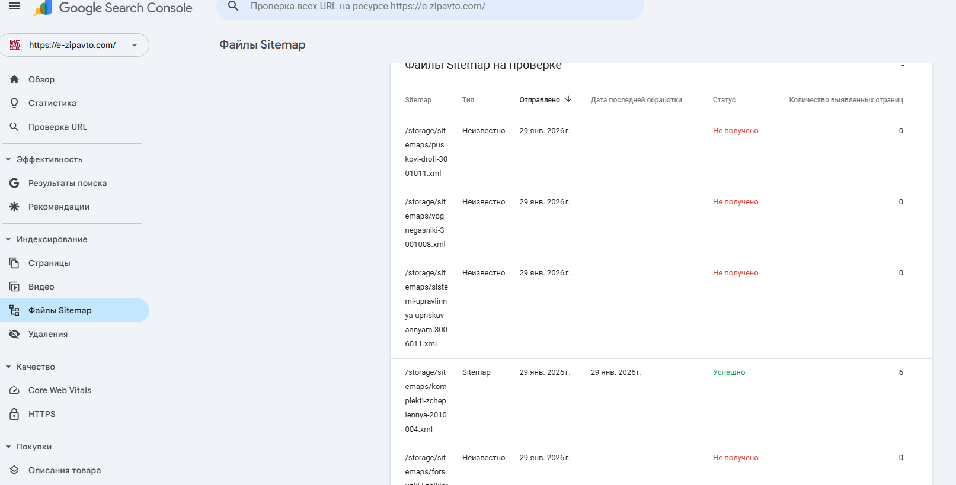Image resolution: width=956 pixels, height=485 pixels.
Task: Click the HTTPS lock icon
Action: point(14,414)
